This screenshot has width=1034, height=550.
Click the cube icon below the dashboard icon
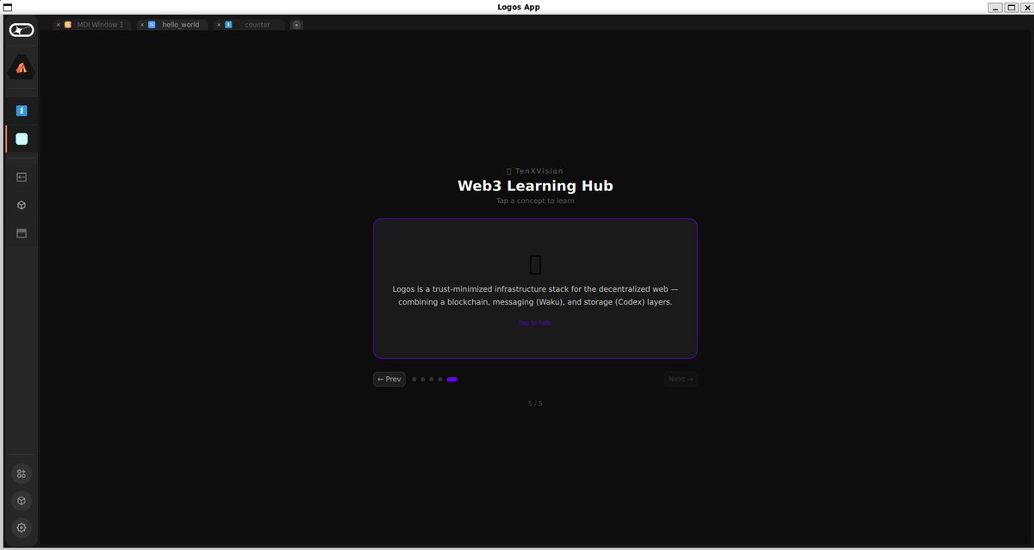click(22, 205)
